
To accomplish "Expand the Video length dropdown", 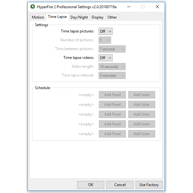I will coord(112,67).
